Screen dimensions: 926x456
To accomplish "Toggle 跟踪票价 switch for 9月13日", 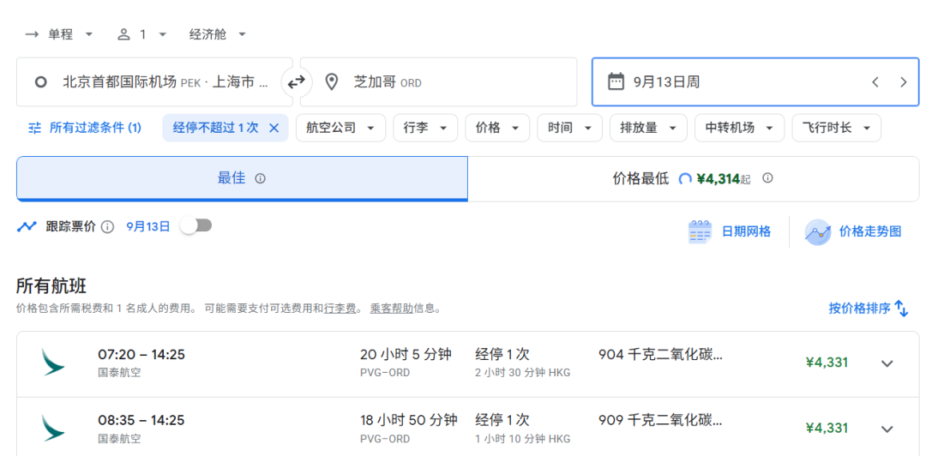I will click(x=195, y=226).
